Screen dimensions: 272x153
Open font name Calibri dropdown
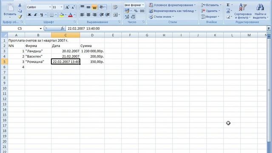coord(50,7)
